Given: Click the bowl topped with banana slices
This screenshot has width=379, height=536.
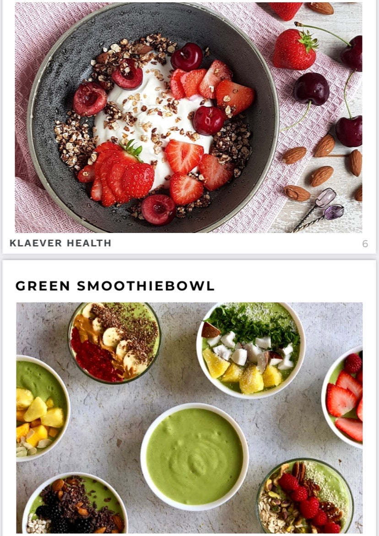Looking at the screenshot, I should (x=114, y=343).
